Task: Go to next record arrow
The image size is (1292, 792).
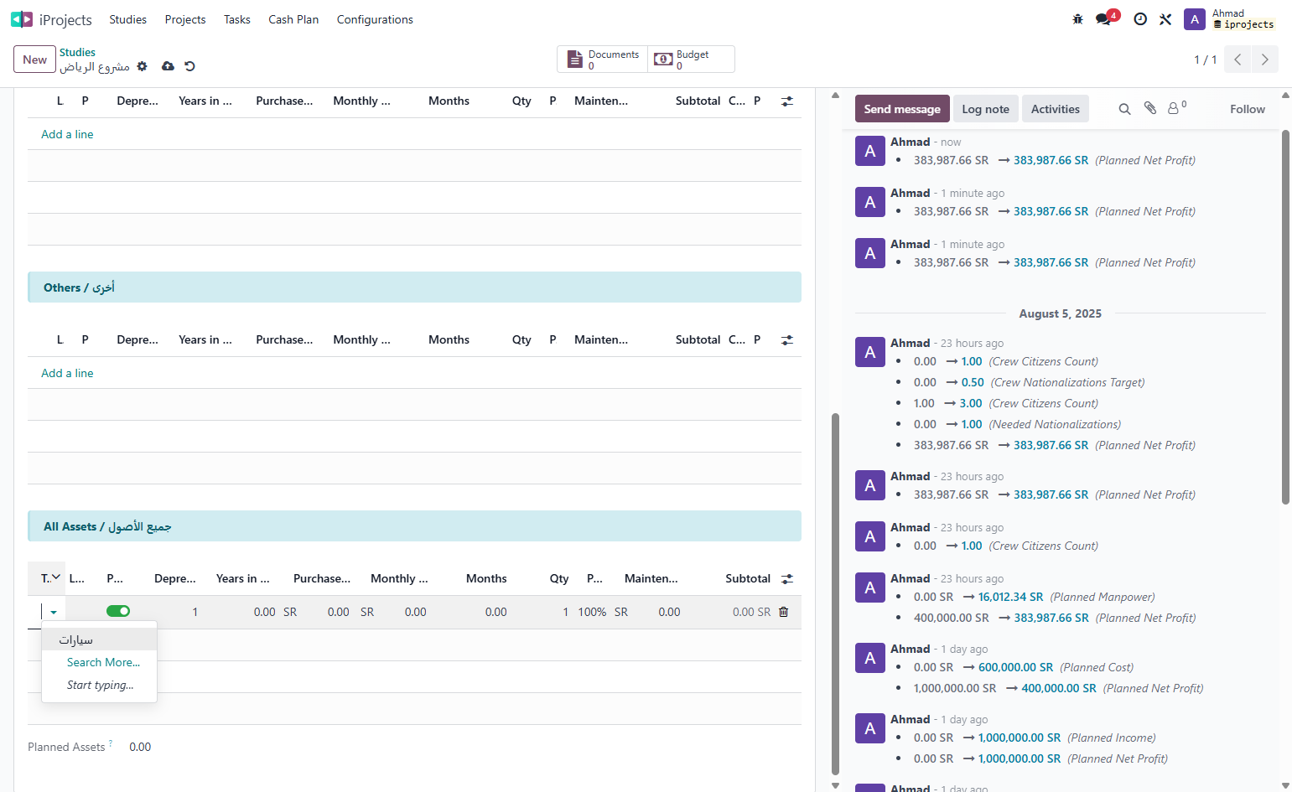Action: [1264, 60]
